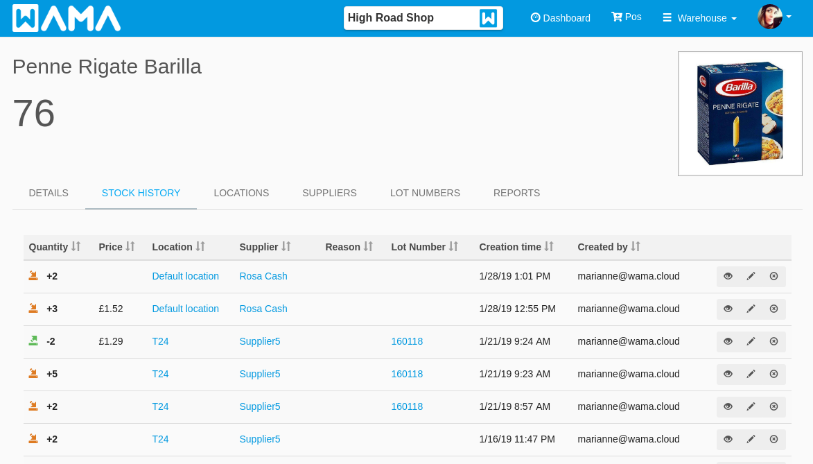Open Supplier5 in 9:23 AM row

pyautogui.click(x=260, y=375)
